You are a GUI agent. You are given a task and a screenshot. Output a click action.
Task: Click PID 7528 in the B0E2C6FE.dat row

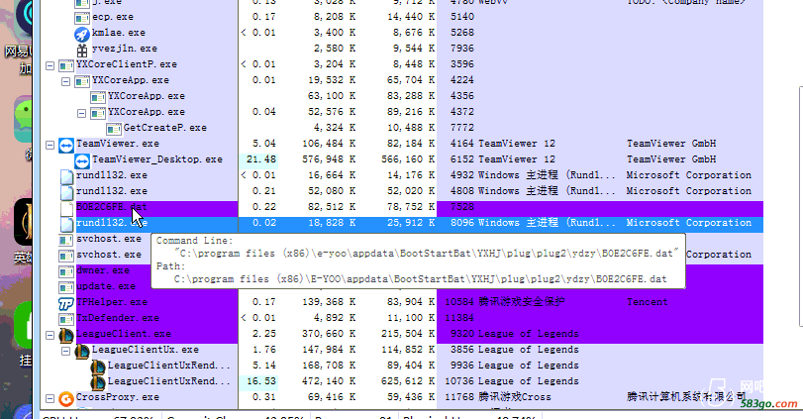tap(462, 207)
